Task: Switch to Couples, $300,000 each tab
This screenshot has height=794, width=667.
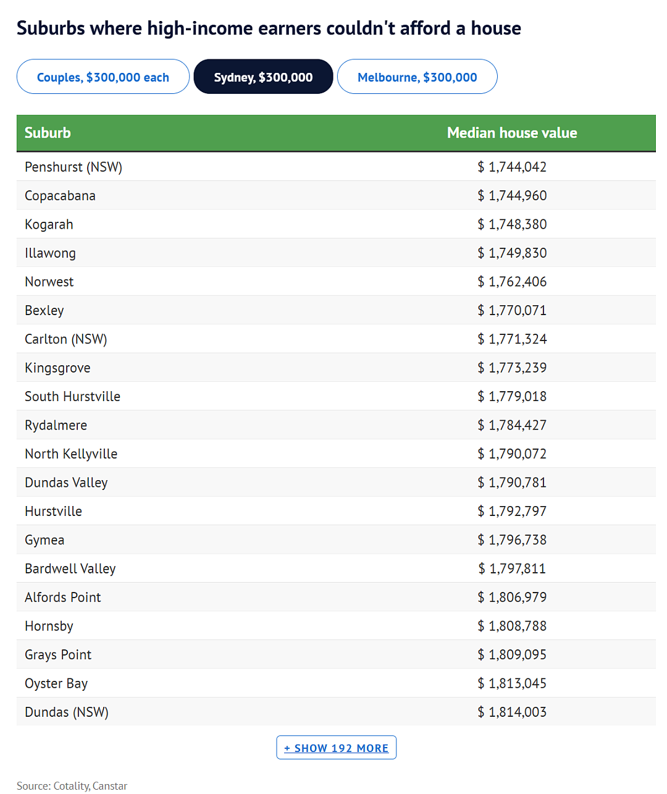Action: (103, 77)
